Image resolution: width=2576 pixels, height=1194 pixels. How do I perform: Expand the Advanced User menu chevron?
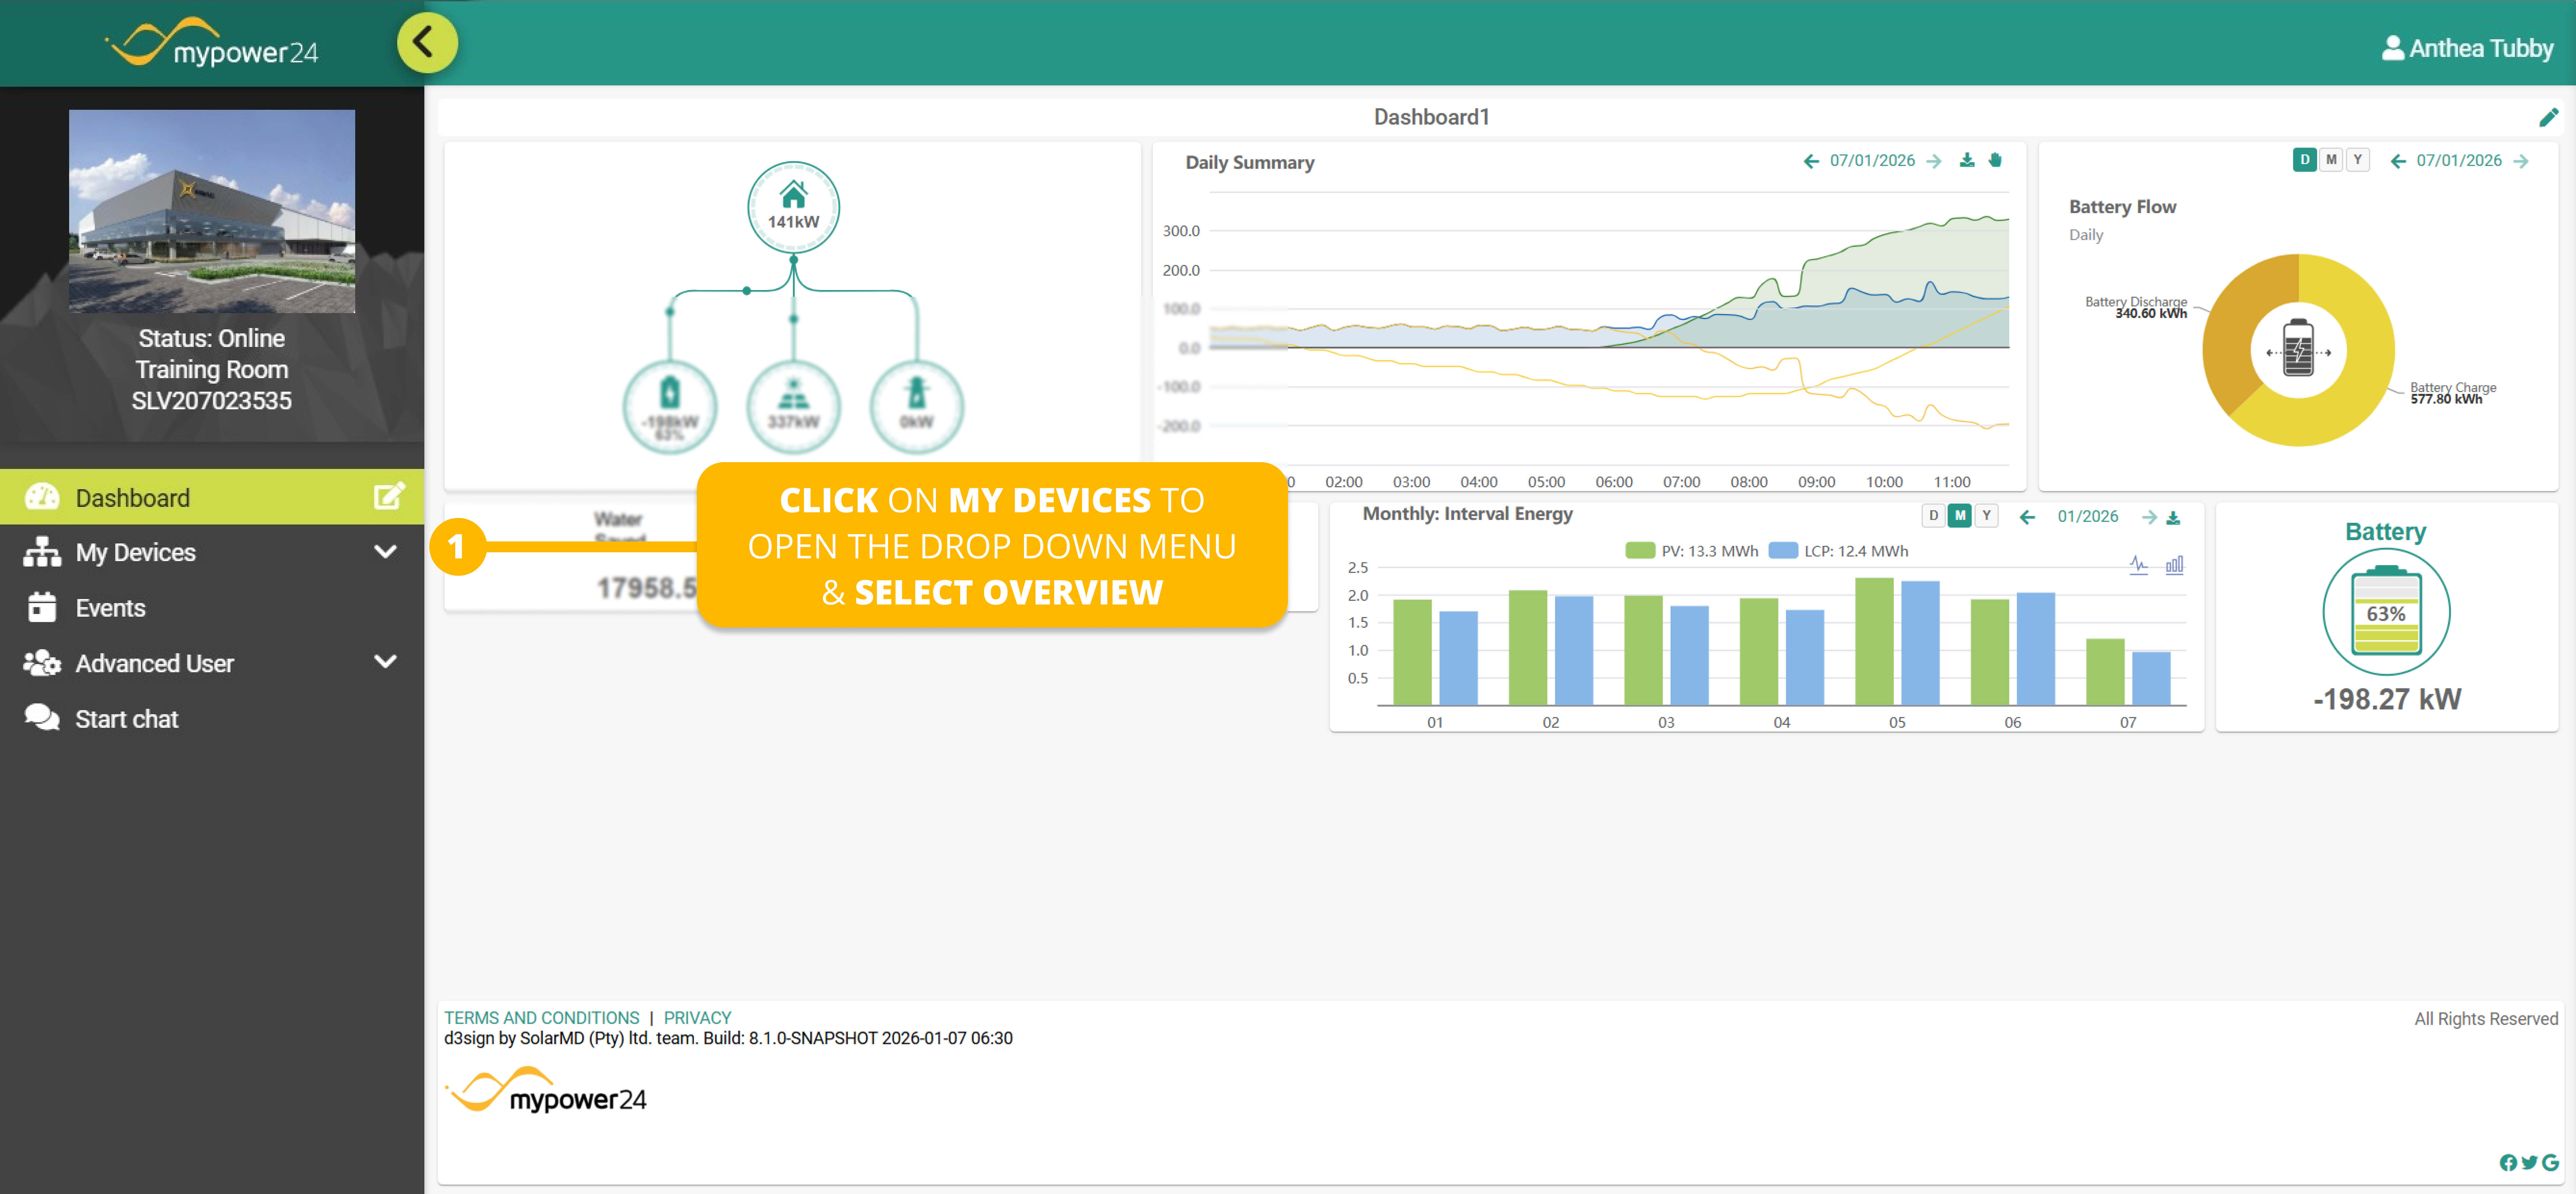(x=385, y=662)
